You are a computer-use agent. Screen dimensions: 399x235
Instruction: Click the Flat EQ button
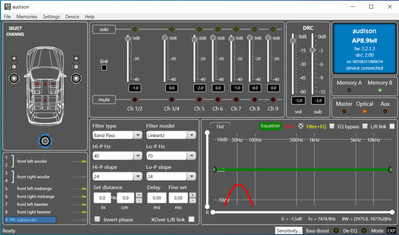tap(220, 126)
